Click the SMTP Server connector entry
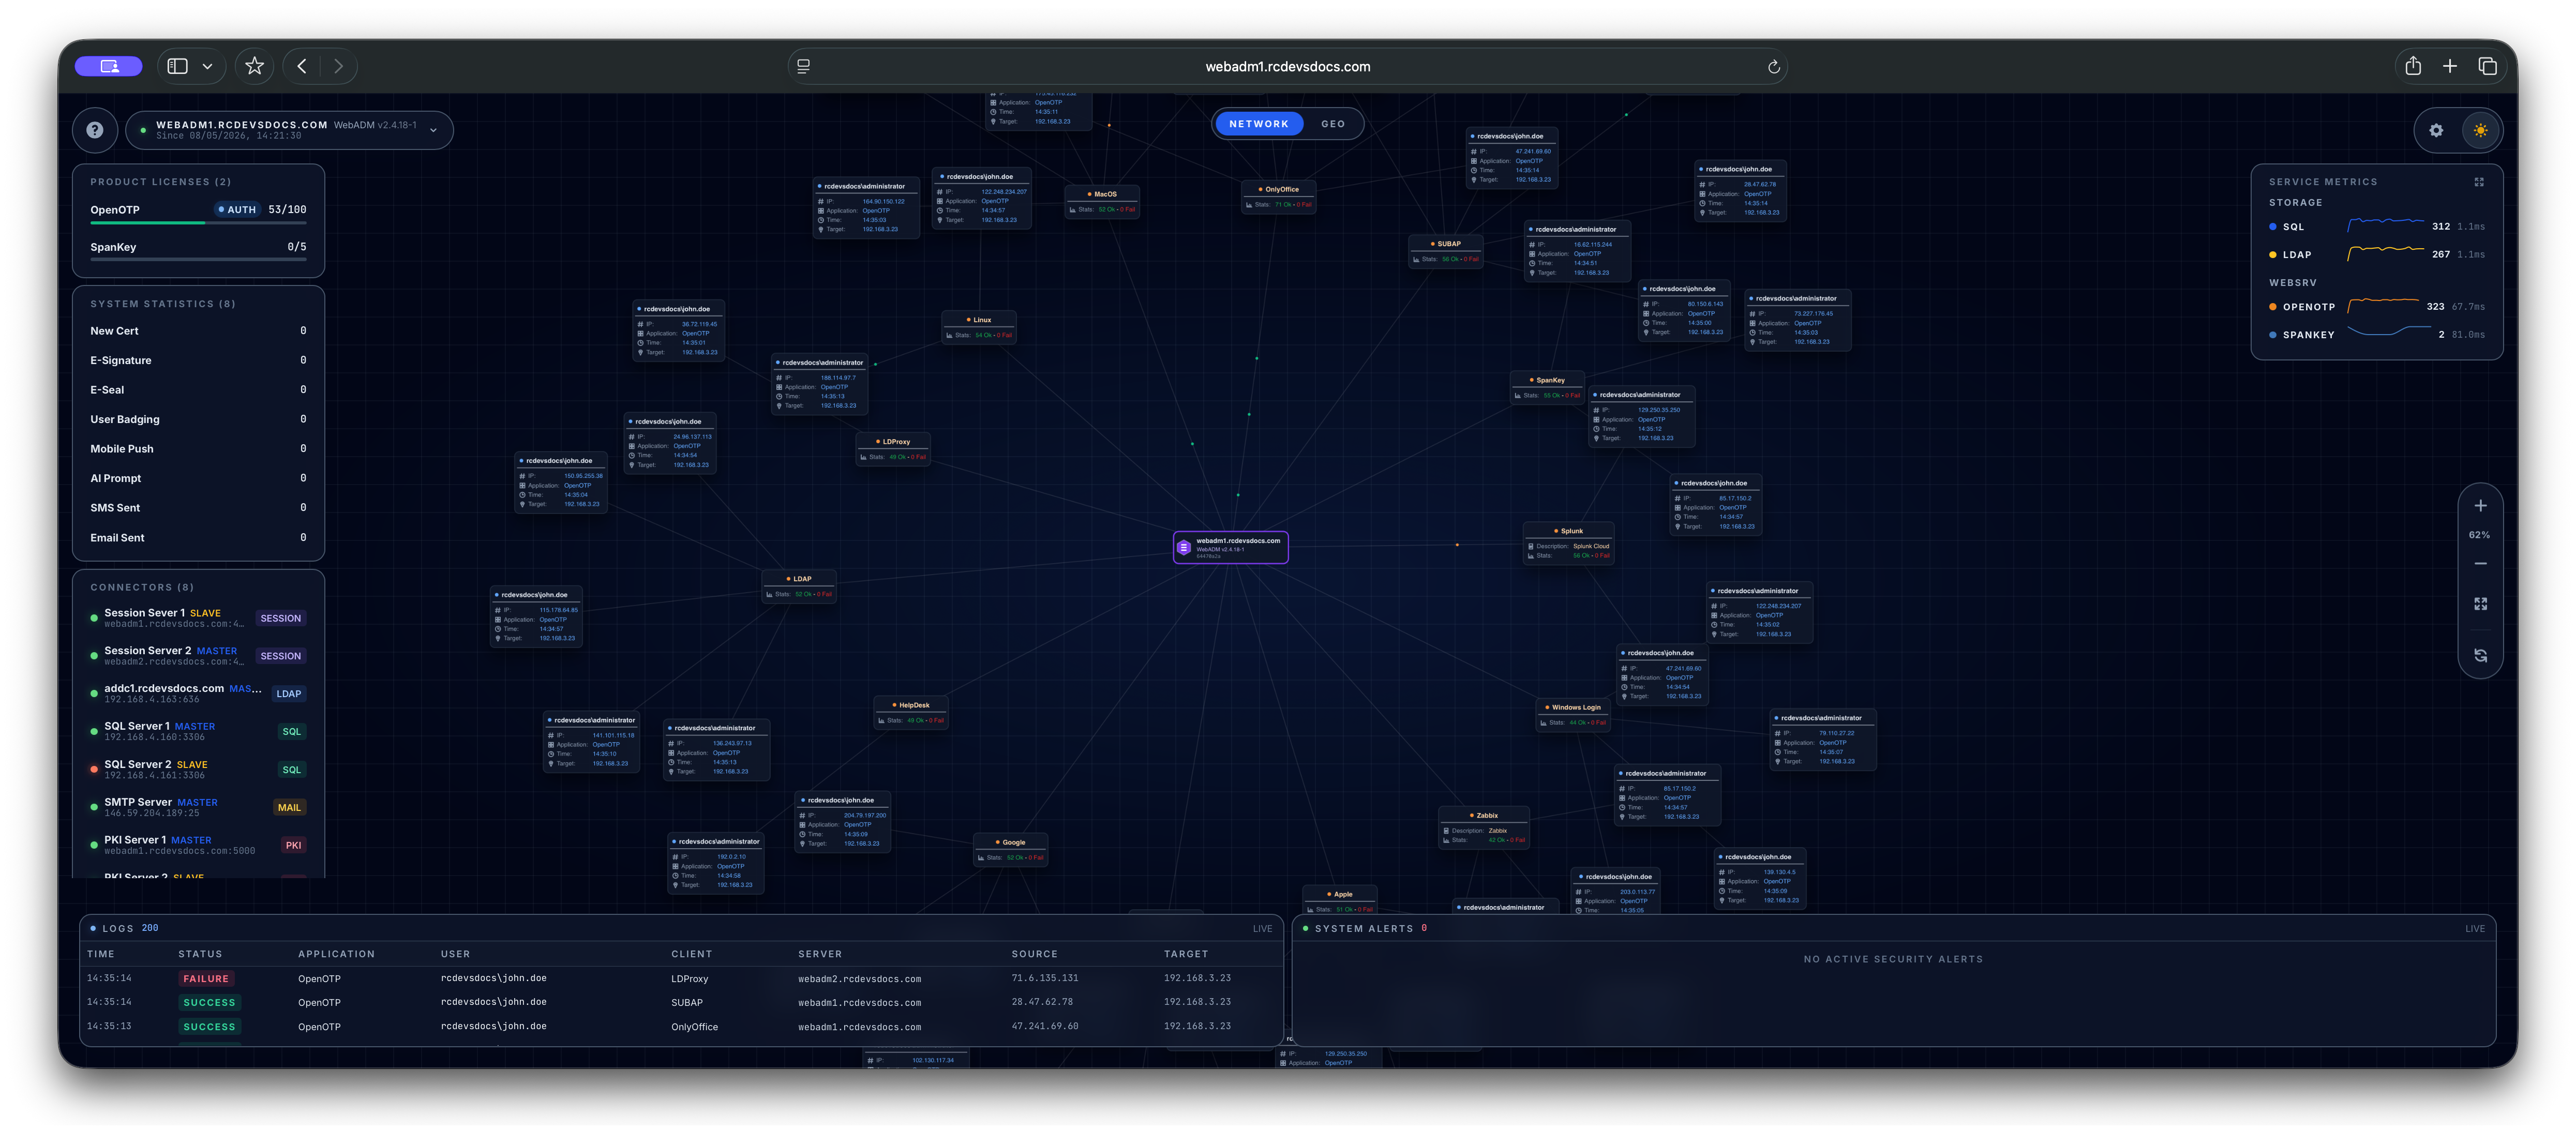Image resolution: width=2576 pixels, height=1145 pixels. (198, 808)
